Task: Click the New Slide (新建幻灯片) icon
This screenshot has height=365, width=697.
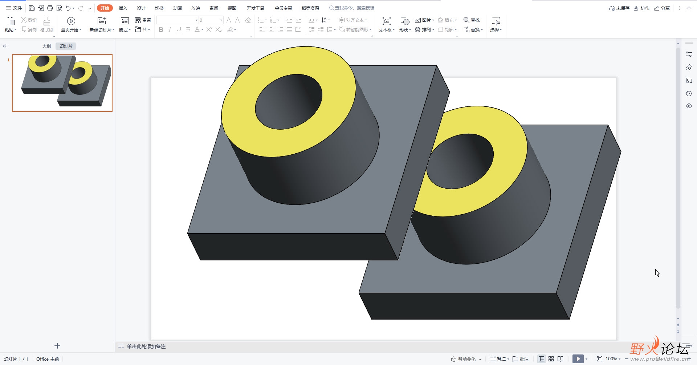Action: coord(102,21)
